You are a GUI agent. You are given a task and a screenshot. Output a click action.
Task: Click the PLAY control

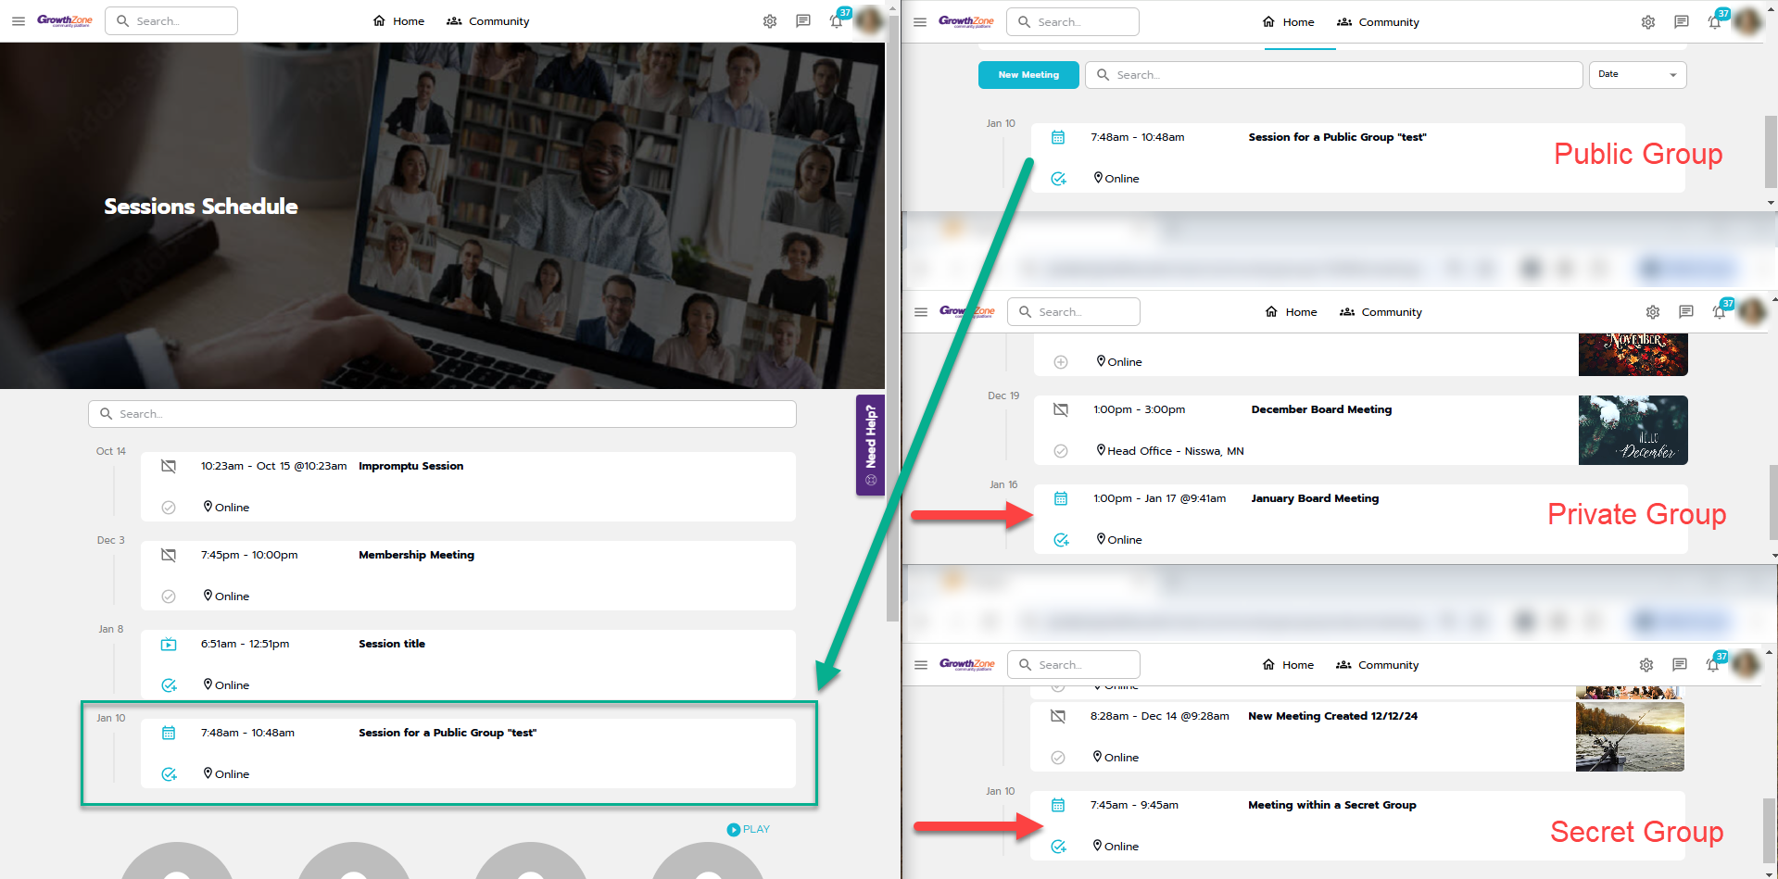[x=749, y=830]
